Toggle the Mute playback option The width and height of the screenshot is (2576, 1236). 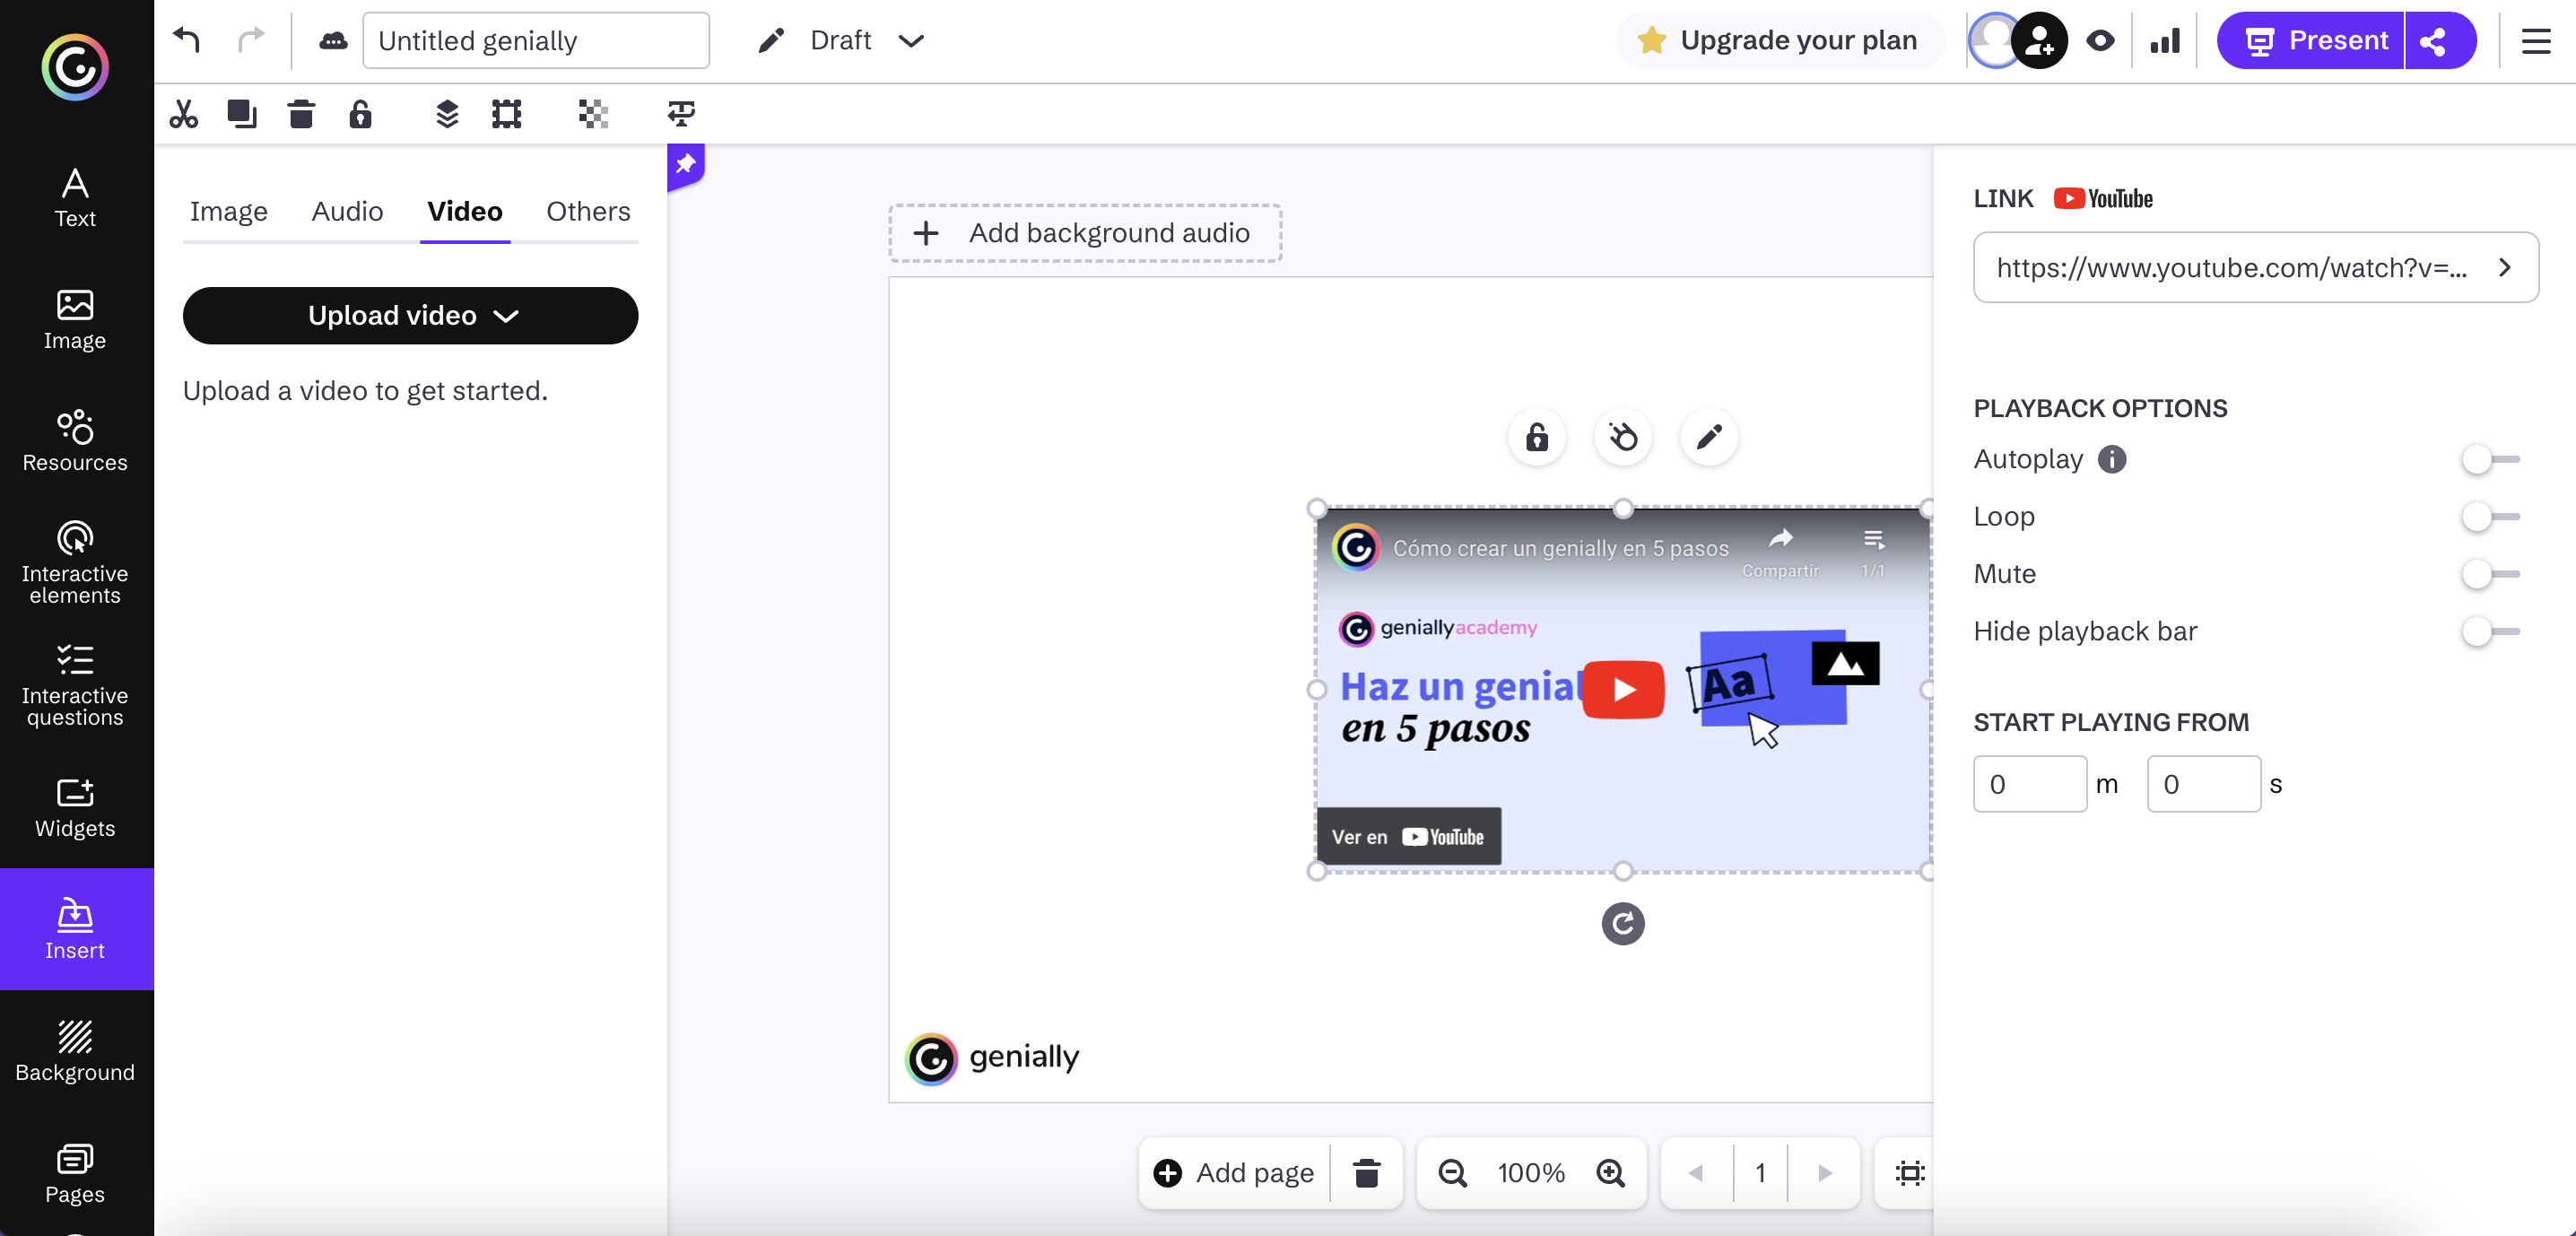(x=2489, y=574)
